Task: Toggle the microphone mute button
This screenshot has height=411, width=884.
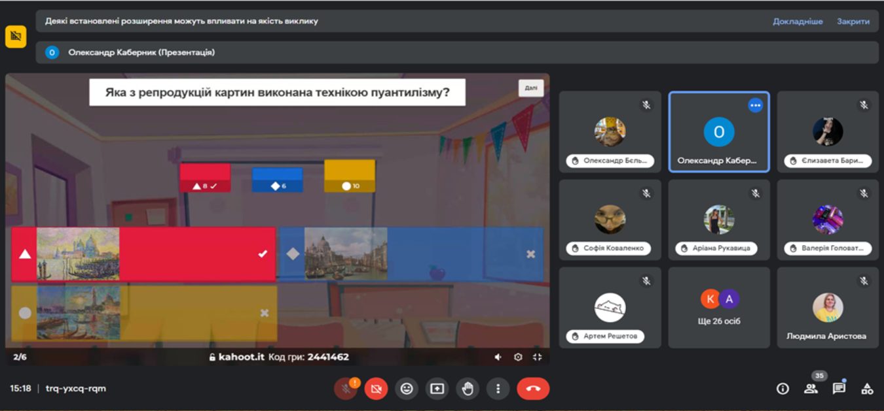Action: pos(345,389)
